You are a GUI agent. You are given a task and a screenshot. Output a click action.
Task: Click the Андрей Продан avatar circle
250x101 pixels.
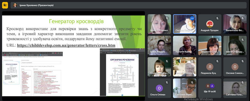pyautogui.click(x=210, y=24)
